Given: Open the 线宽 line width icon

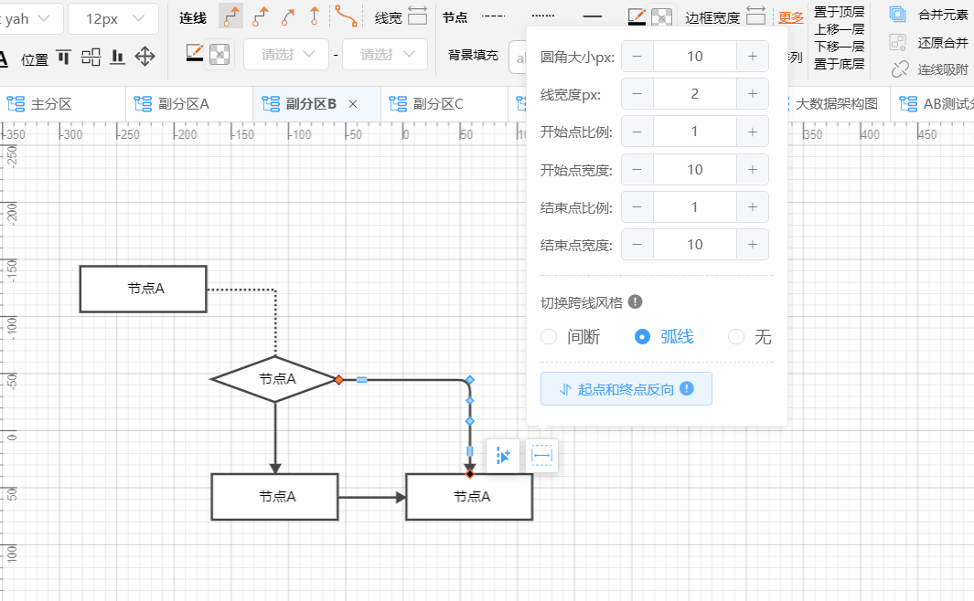Looking at the screenshot, I should point(419,15).
